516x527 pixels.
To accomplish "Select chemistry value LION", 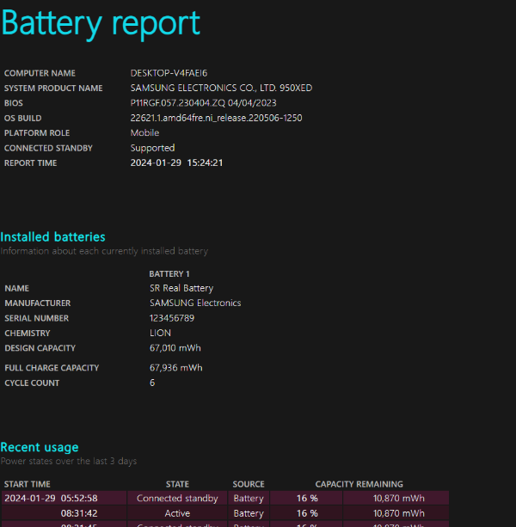I will coord(160,333).
